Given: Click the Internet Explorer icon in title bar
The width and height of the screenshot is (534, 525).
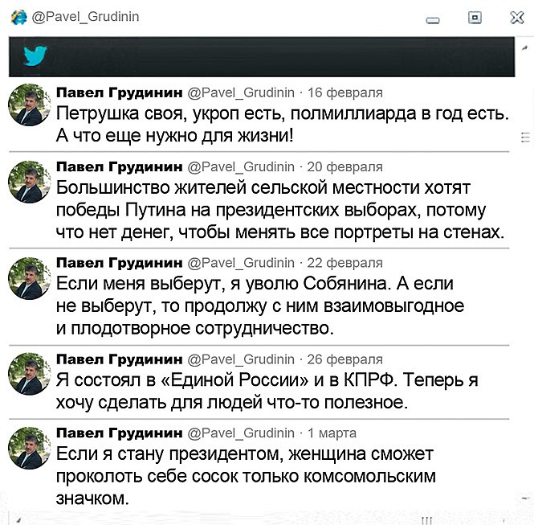Looking at the screenshot, I should click(x=18, y=17).
